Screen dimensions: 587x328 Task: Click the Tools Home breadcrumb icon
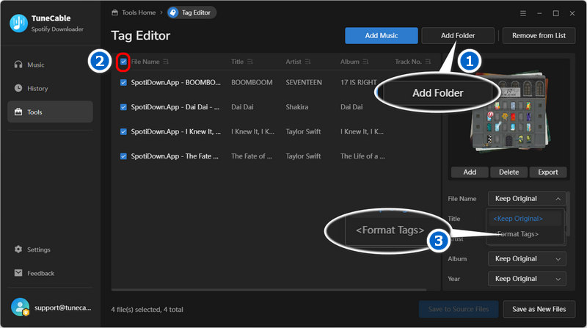(115, 12)
